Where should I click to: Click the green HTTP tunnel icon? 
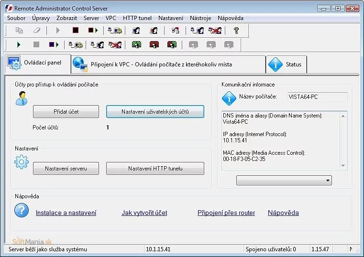(x=136, y=44)
